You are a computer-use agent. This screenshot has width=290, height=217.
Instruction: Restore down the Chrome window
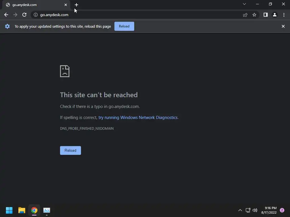point(270,4)
